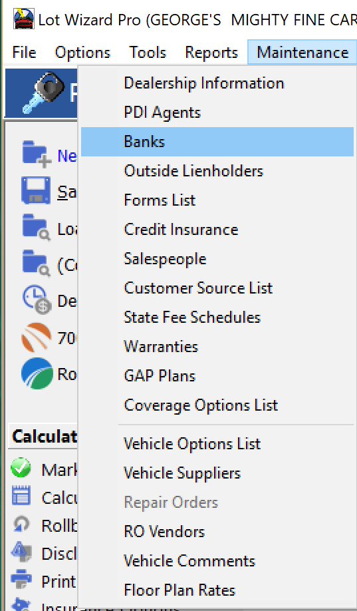Screen dimensions: 357x611
Task: Click the Print printer icon
Action: [x=21, y=580]
